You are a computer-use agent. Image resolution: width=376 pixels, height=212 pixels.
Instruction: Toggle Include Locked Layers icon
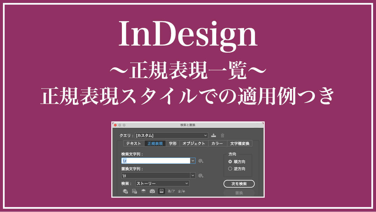point(125,191)
